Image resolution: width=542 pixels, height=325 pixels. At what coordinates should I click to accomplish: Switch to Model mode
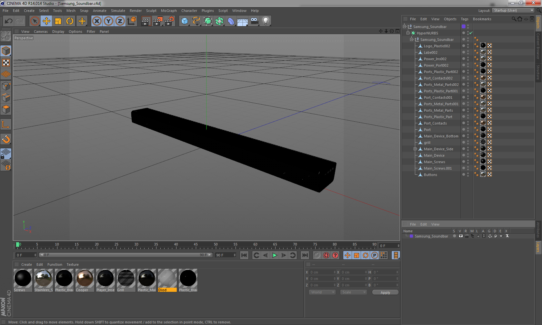point(6,51)
